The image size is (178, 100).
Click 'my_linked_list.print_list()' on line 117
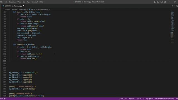[22, 89]
